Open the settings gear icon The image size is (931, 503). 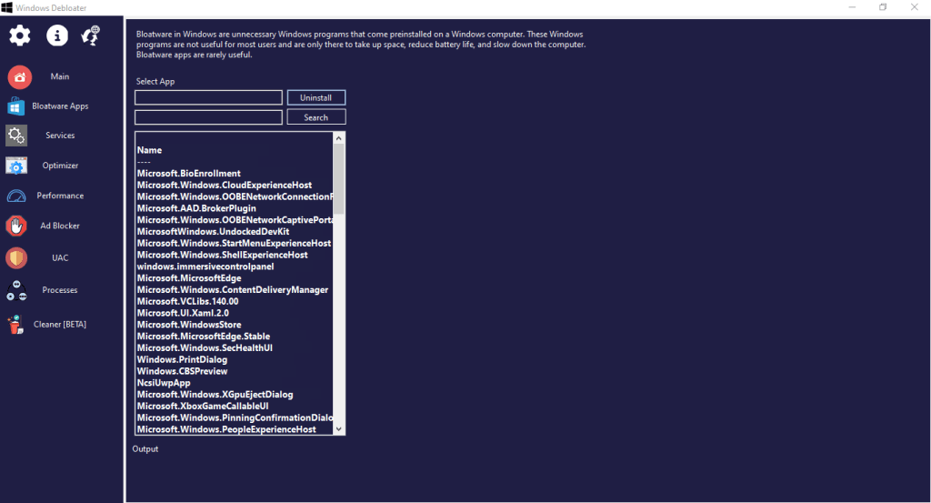pyautogui.click(x=20, y=35)
